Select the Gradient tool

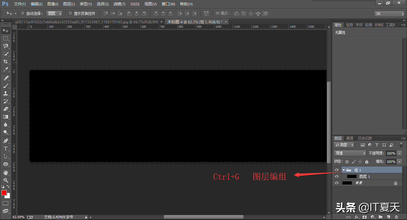tap(6, 117)
